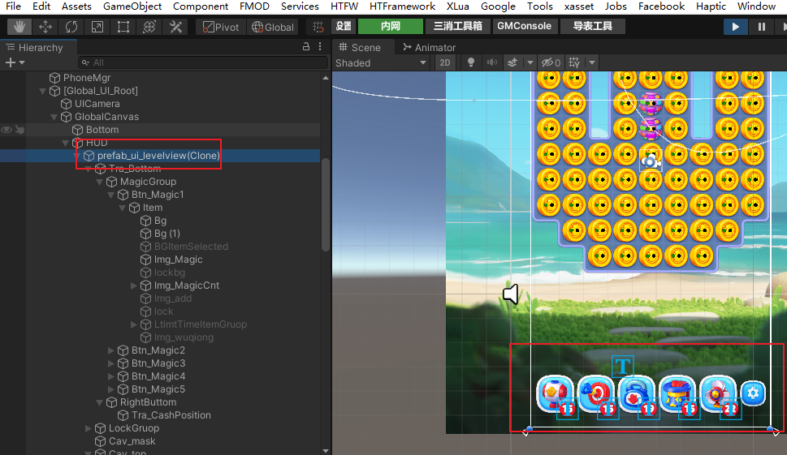
Task: Open the Shaded draw mode dropdown
Action: point(381,62)
